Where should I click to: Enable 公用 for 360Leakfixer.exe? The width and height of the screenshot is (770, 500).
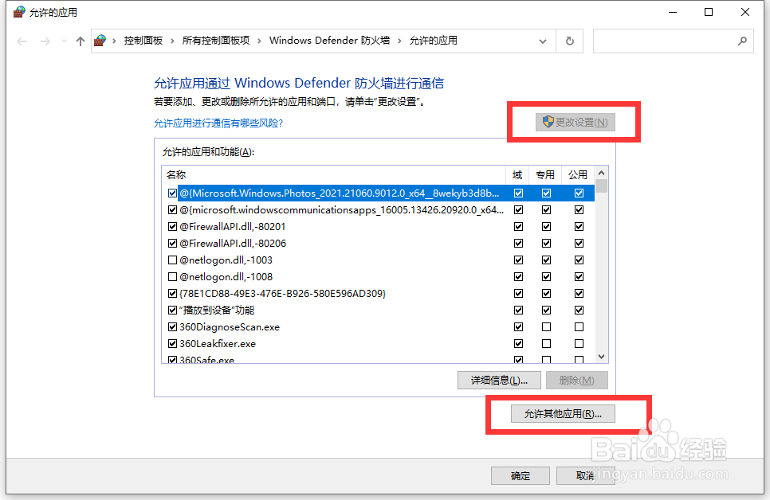click(x=579, y=343)
